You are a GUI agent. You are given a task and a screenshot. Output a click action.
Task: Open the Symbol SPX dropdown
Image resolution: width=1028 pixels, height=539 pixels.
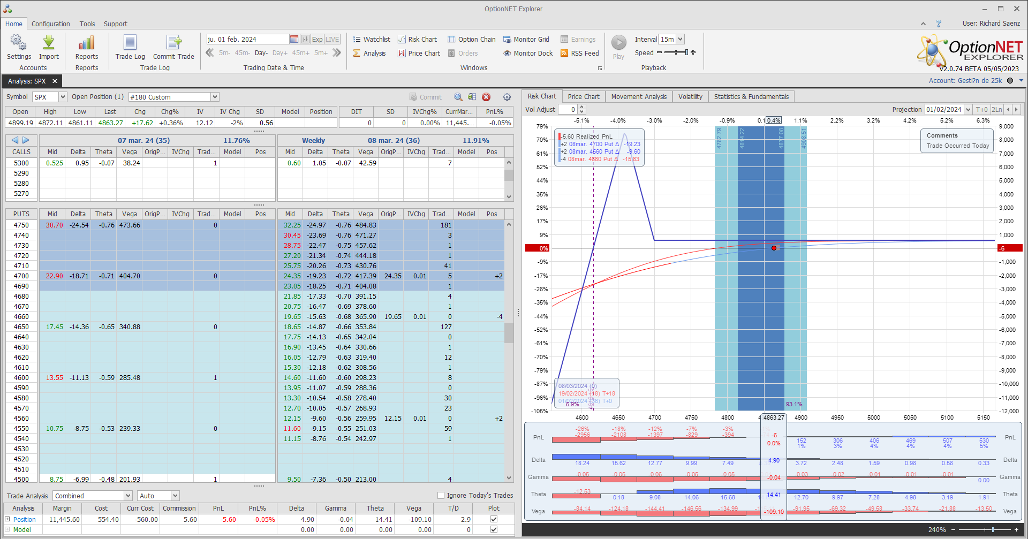point(63,97)
